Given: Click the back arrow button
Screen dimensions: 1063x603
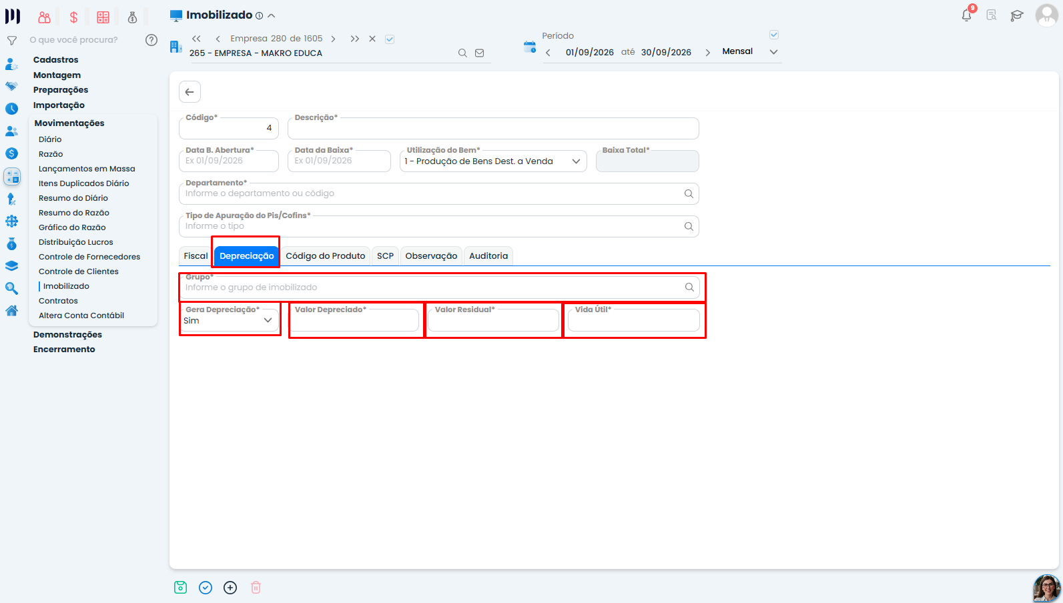Looking at the screenshot, I should click(190, 92).
